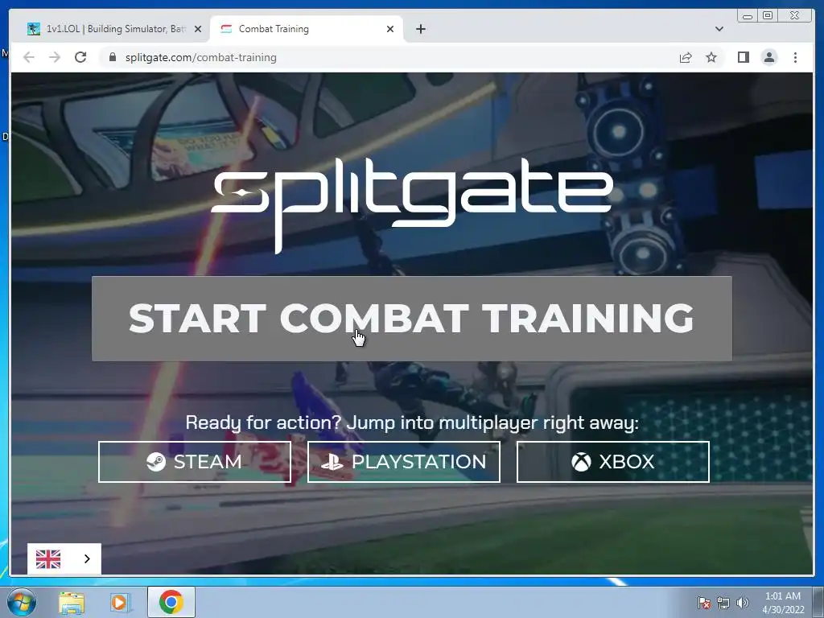Start Combat Training

point(411,319)
